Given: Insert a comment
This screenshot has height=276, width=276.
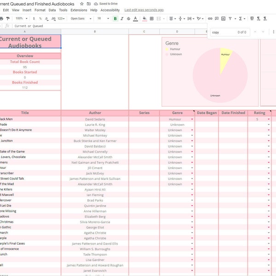Looking at the screenshot, I should 217,18.
